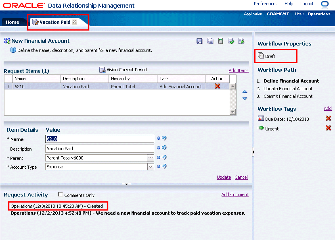Click the Due Date: 12/10/2013 tag text
Screen dimensions: 335x240
click(287, 119)
